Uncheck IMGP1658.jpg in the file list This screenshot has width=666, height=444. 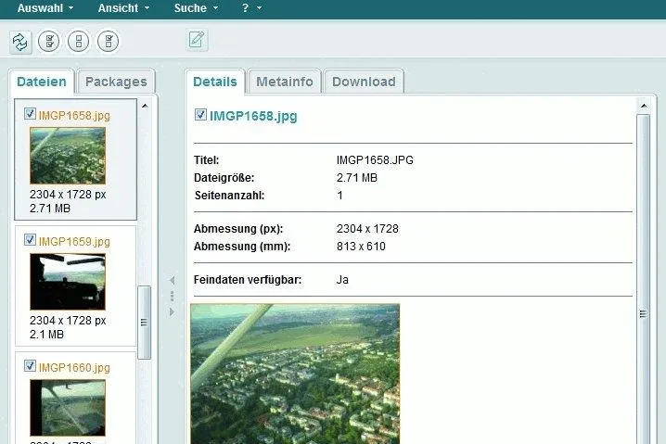(30, 114)
